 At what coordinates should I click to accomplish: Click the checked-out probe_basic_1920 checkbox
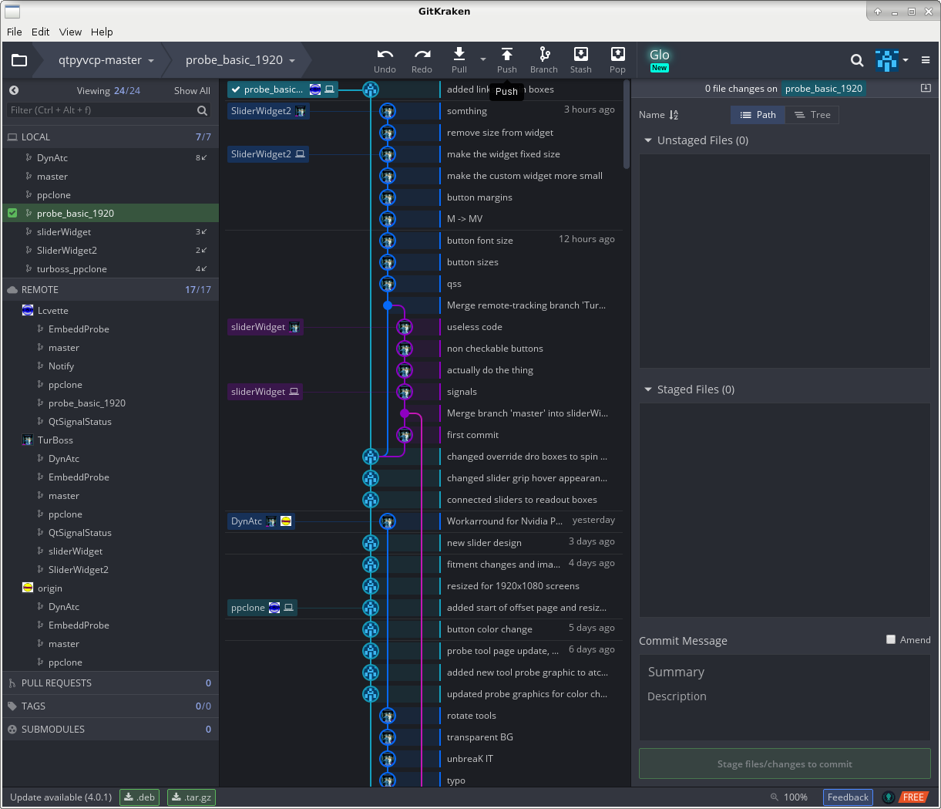pos(12,213)
